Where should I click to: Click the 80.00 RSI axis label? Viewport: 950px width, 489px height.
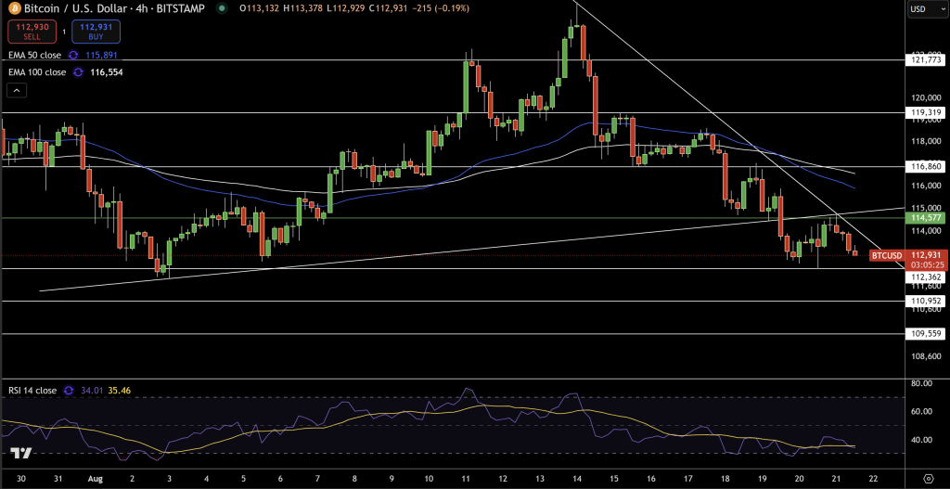(x=921, y=383)
